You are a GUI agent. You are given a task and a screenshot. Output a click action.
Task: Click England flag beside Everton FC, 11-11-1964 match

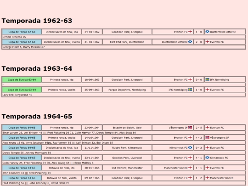207,147
